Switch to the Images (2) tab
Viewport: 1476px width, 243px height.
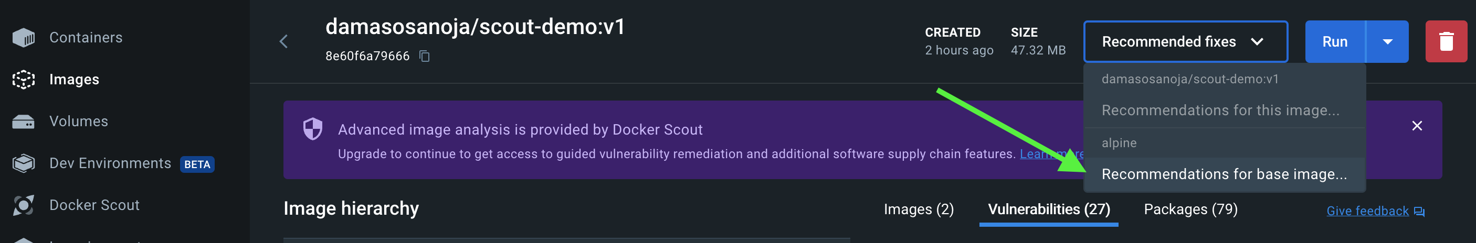pyautogui.click(x=919, y=209)
